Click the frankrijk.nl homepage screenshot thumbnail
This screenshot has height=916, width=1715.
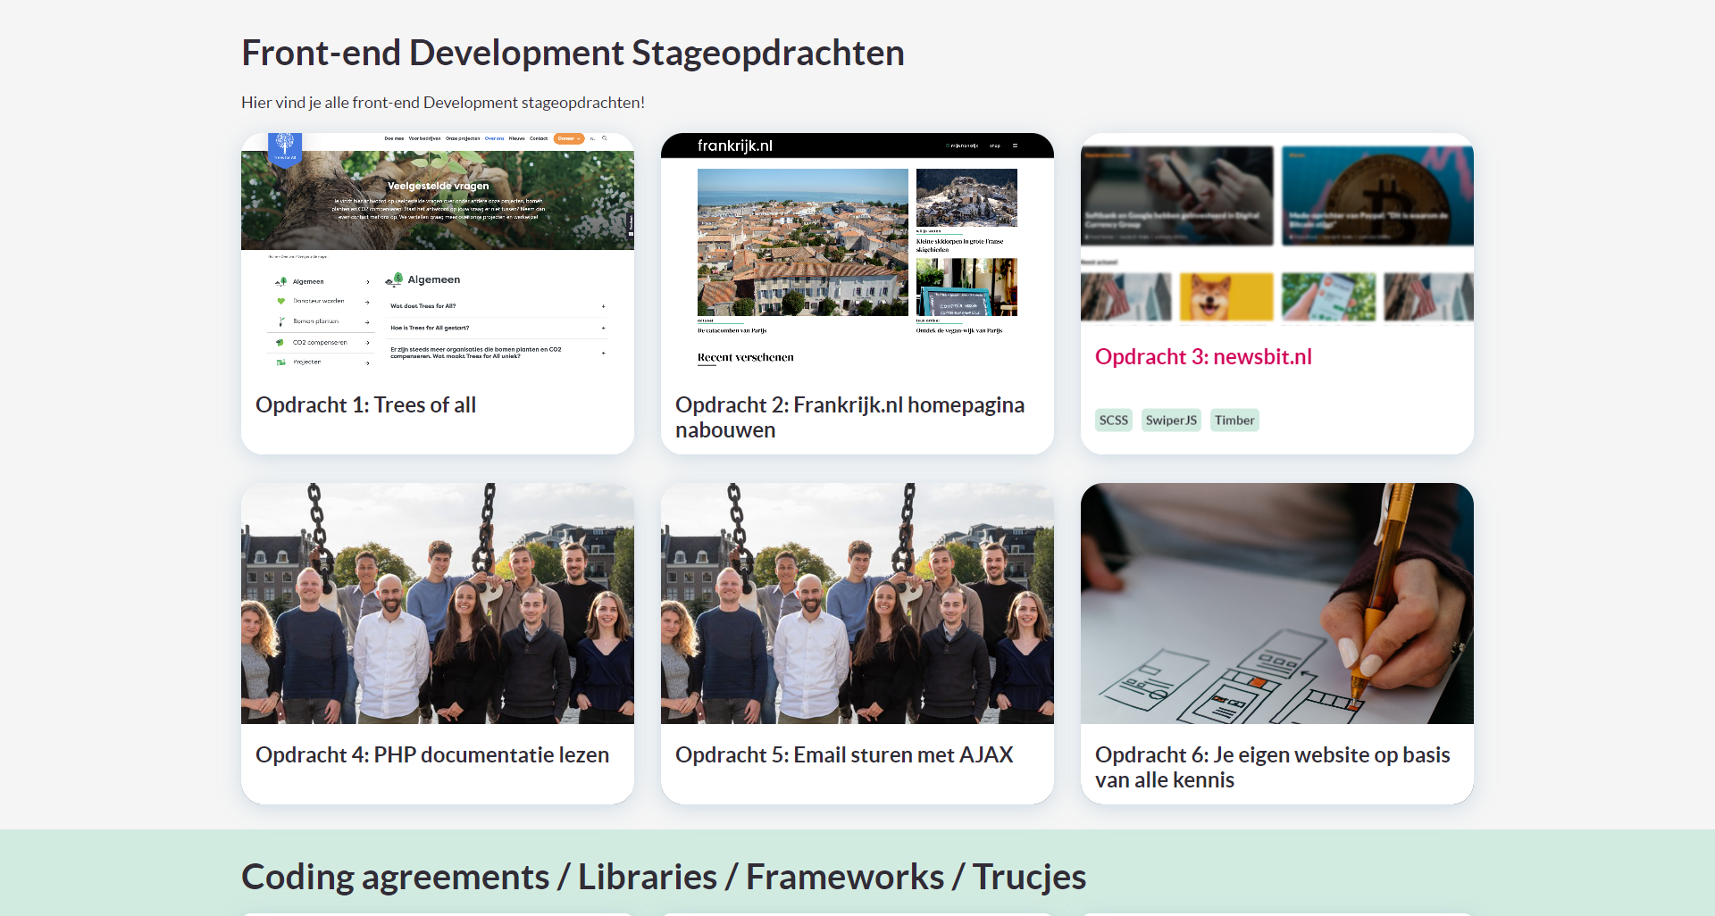[857, 254]
